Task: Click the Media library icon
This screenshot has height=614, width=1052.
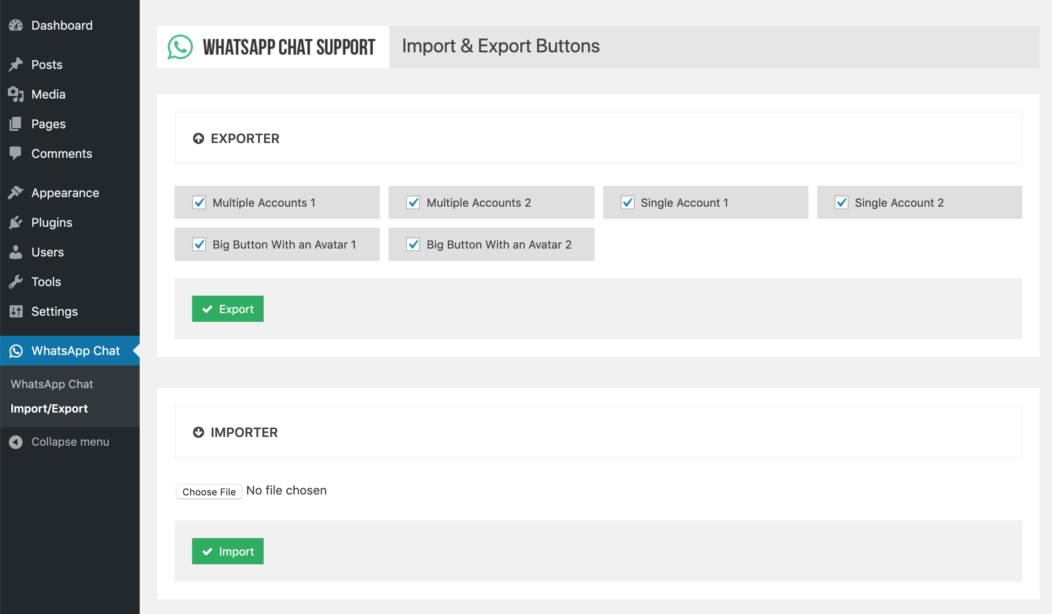Action: (x=16, y=94)
